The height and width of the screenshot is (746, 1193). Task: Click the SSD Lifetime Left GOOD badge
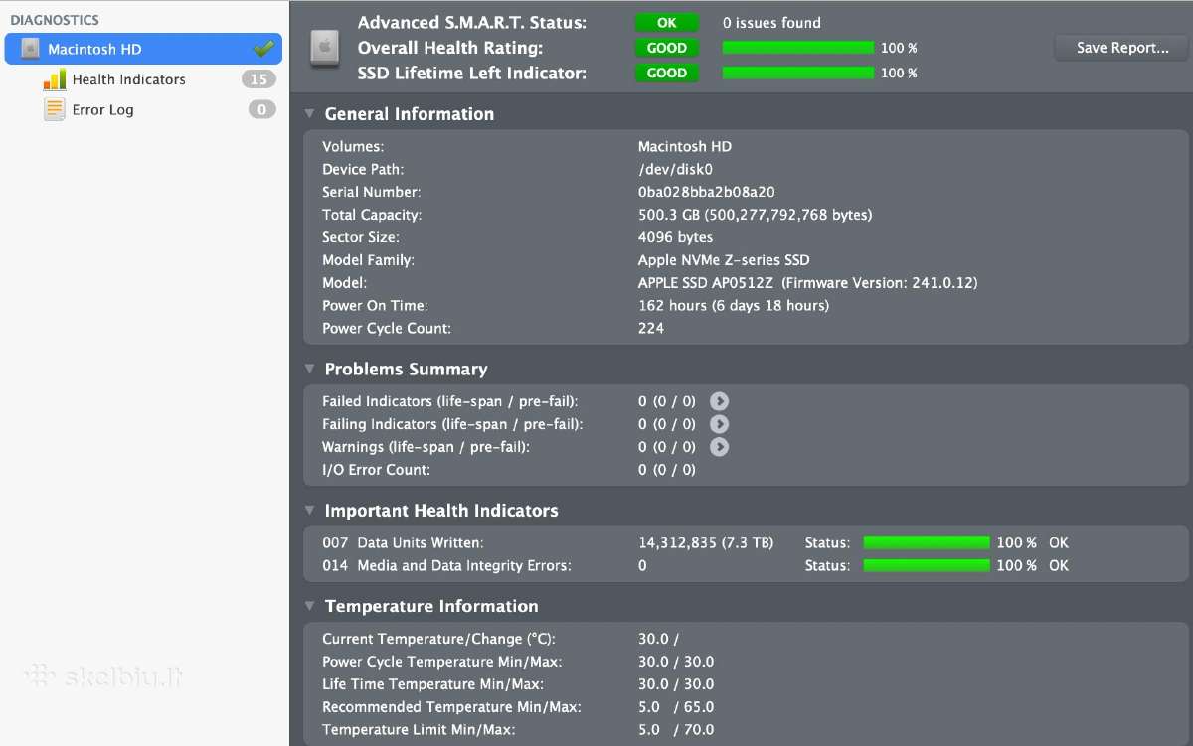[667, 73]
